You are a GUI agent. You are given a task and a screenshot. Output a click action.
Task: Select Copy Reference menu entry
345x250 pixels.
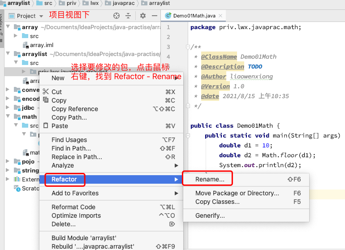tap(111, 109)
